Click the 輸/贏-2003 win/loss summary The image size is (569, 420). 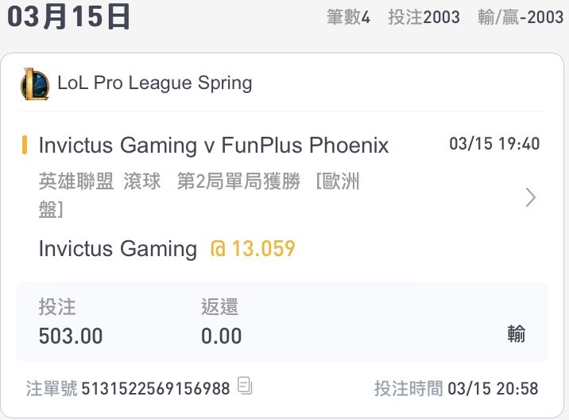coord(521,17)
